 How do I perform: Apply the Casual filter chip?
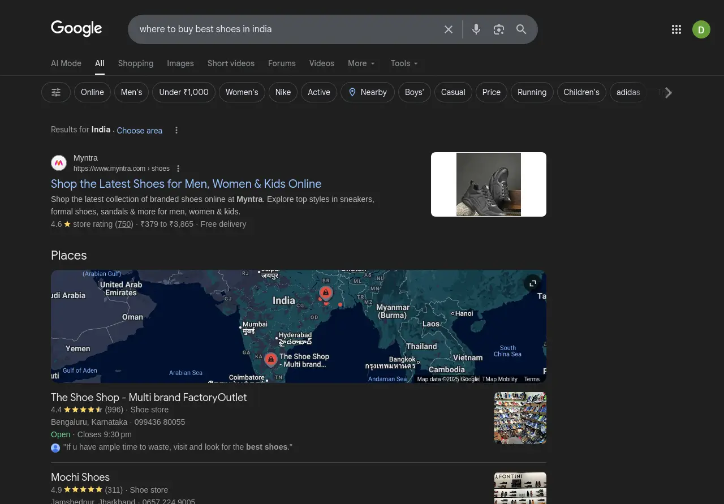[x=453, y=92]
